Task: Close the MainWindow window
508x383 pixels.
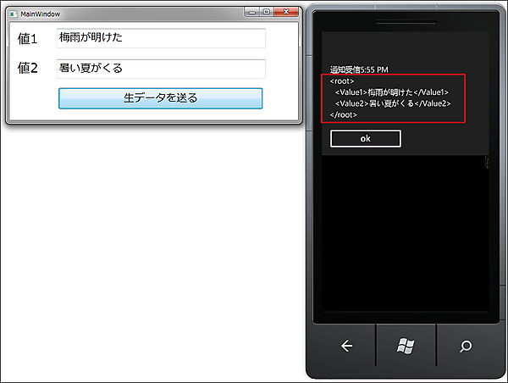Action: (286, 12)
